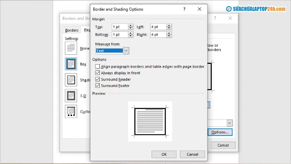Uncheck Always display in front
Screen dimensions: 291x164
97,73
